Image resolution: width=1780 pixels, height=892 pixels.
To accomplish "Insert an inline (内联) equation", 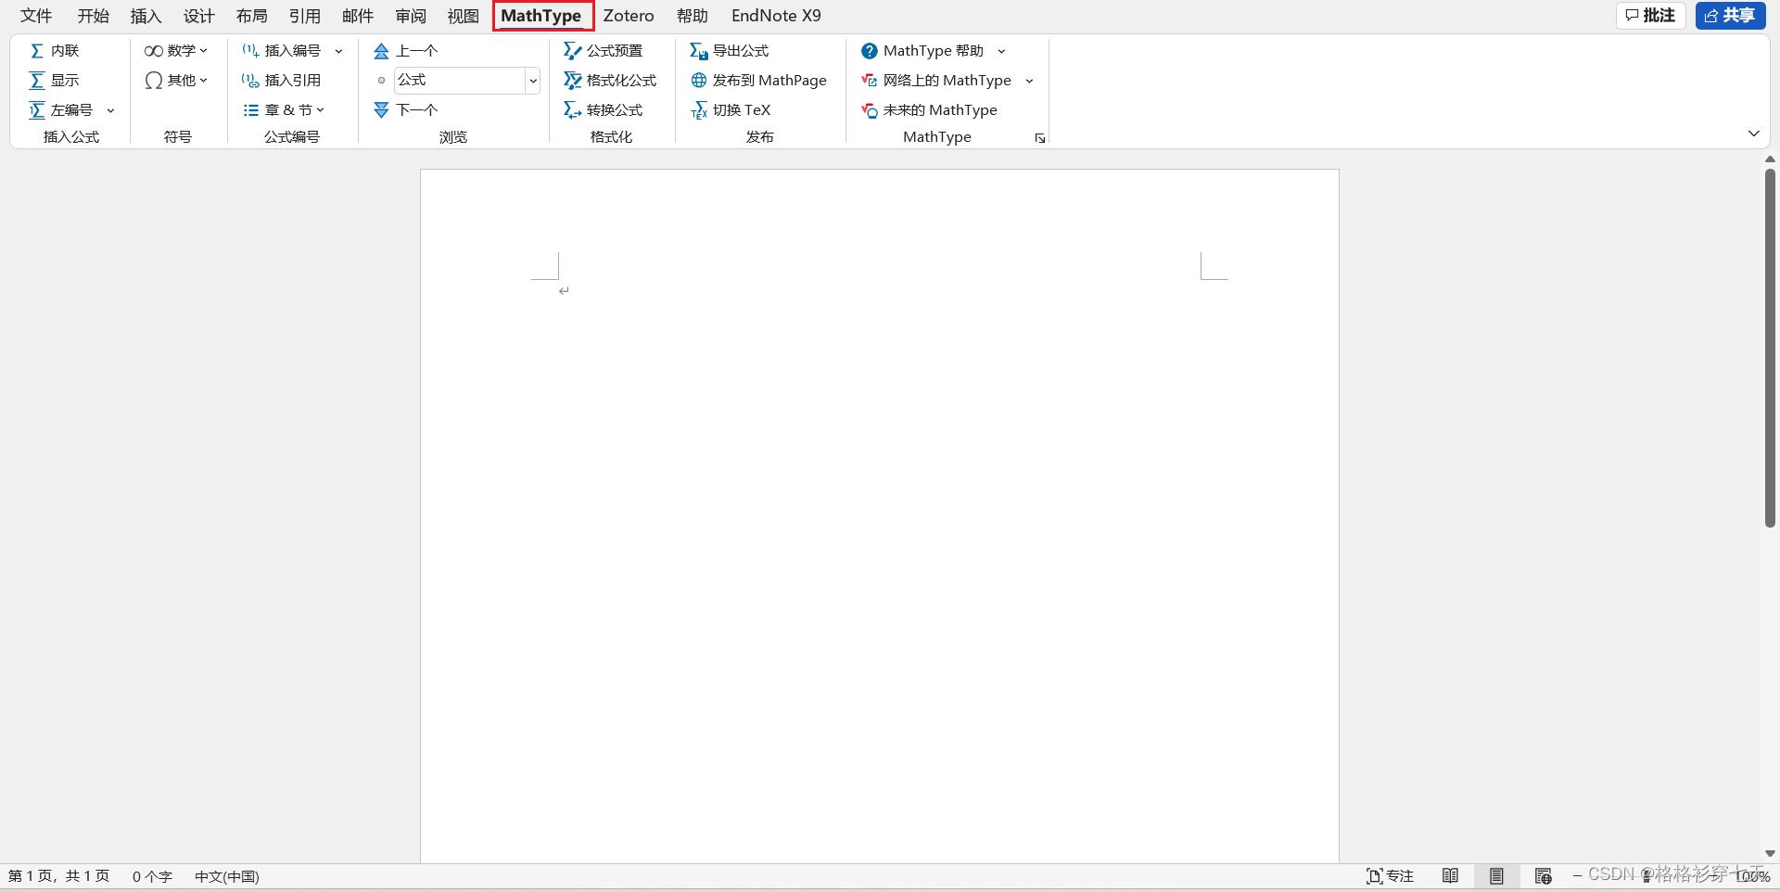I will tap(54, 51).
